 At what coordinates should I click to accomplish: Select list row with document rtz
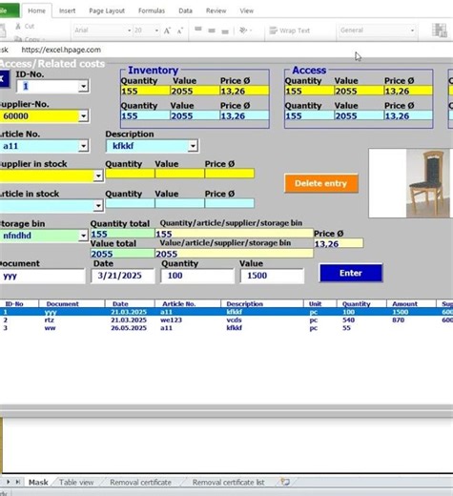[x=226, y=320]
